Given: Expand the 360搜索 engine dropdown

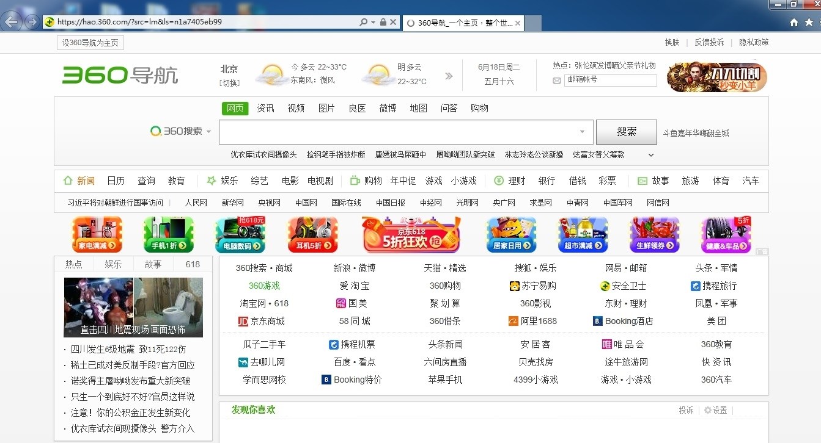Looking at the screenshot, I should (x=208, y=131).
